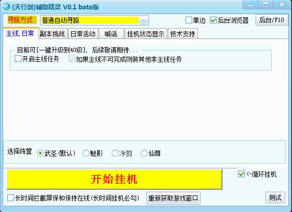Minimize the 辅助精灵 window
Screen dimensions: 292x212
[x=250, y=5]
